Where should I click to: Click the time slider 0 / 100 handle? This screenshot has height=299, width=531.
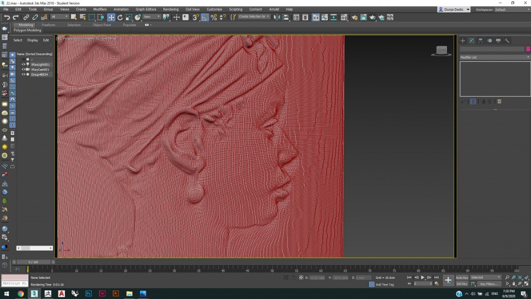(x=34, y=262)
